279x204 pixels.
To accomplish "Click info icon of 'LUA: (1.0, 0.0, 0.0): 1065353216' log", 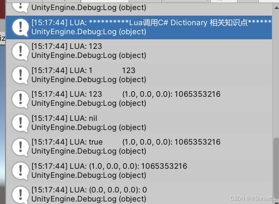I will pyautogui.click(x=20, y=171).
